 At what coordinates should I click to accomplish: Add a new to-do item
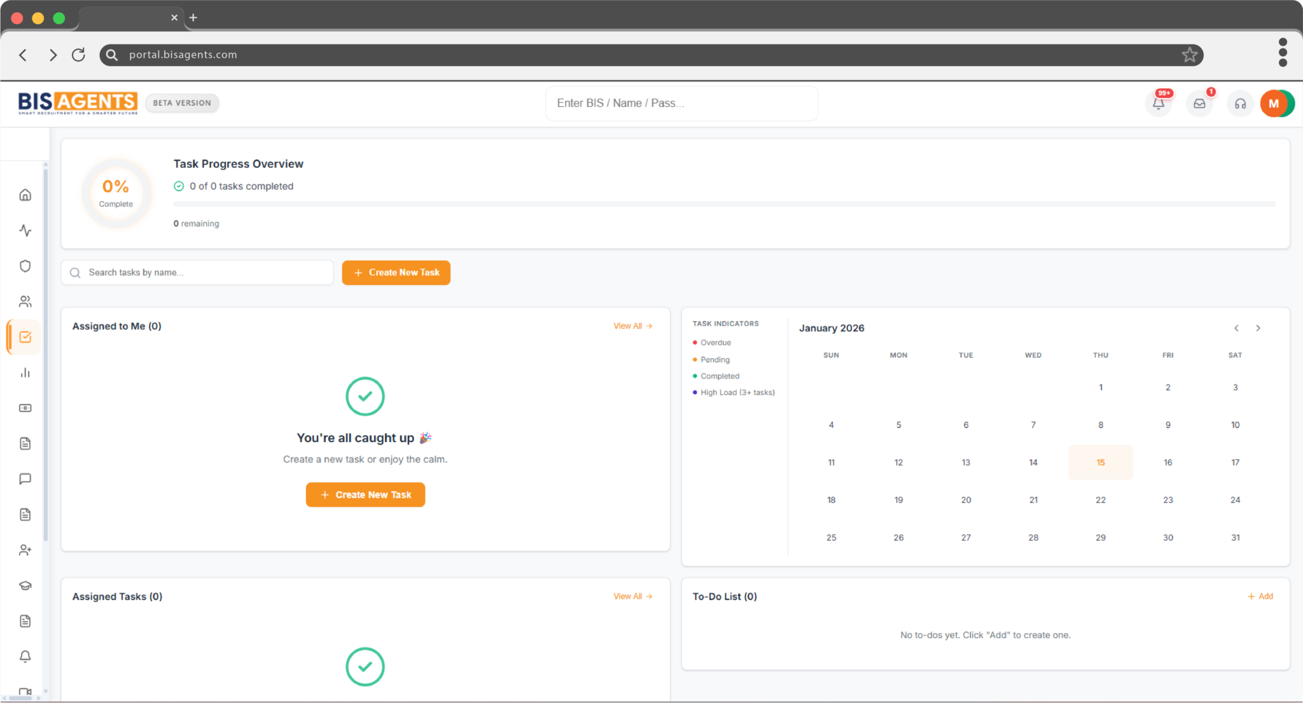1260,596
